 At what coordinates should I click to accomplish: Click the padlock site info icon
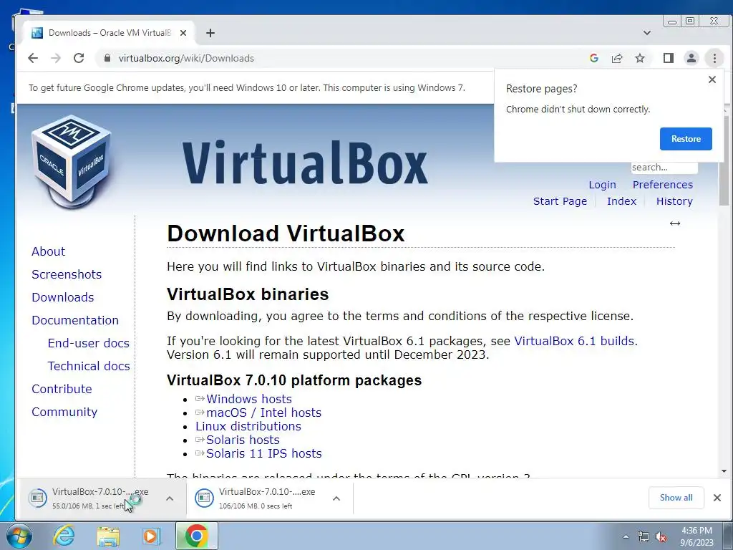coord(107,58)
